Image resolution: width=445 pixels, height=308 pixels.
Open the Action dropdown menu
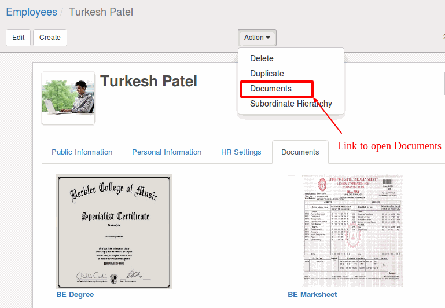[x=257, y=38]
